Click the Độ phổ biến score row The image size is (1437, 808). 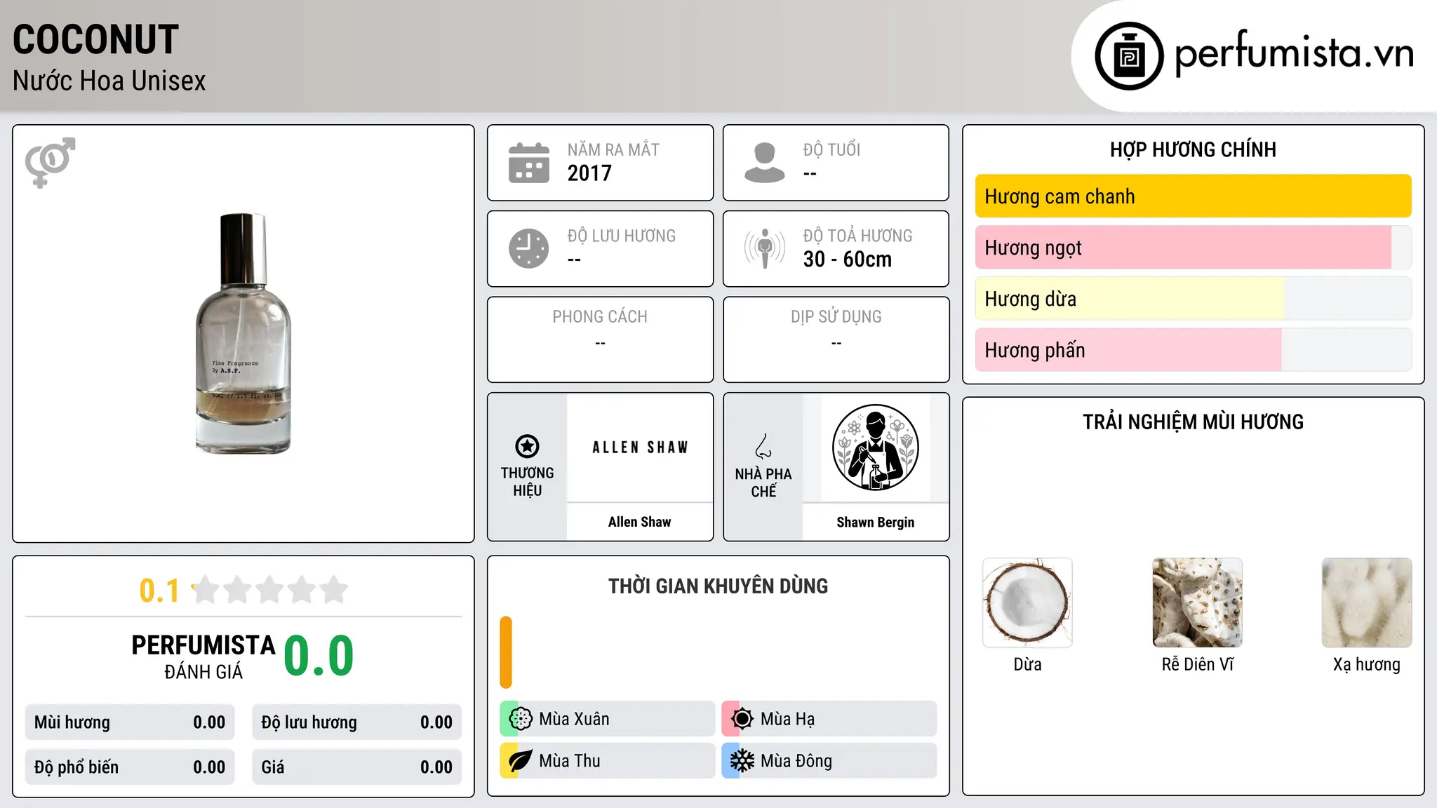(130, 767)
